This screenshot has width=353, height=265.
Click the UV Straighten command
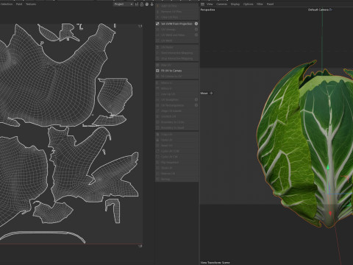[170, 99]
